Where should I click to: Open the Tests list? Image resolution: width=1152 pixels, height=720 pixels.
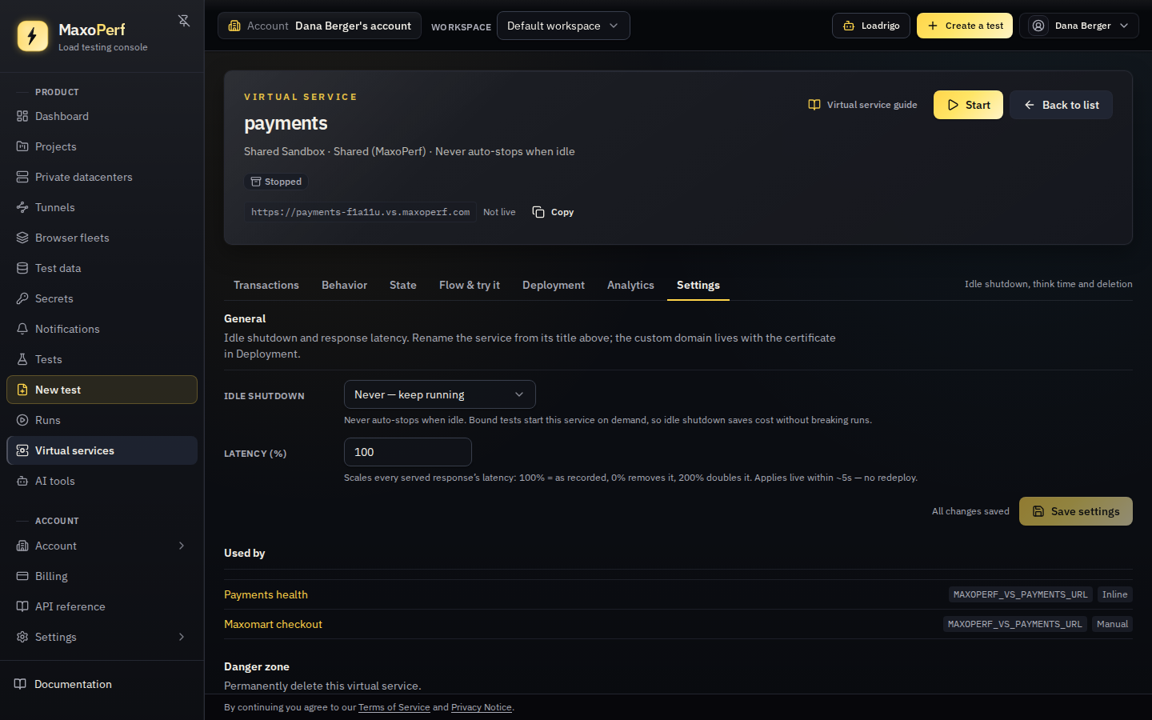pyautogui.click(x=102, y=359)
